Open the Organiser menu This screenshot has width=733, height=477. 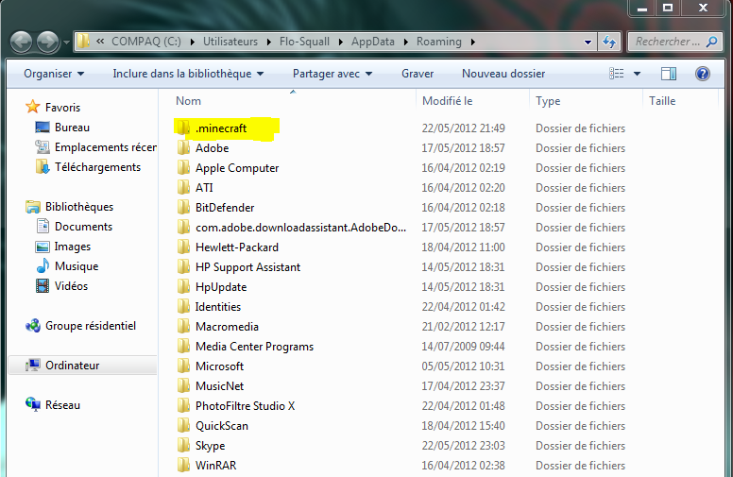(54, 74)
